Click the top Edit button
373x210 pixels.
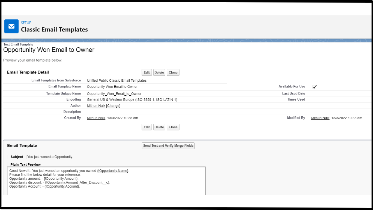(x=147, y=73)
